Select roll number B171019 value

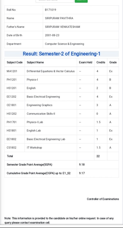[51, 10]
